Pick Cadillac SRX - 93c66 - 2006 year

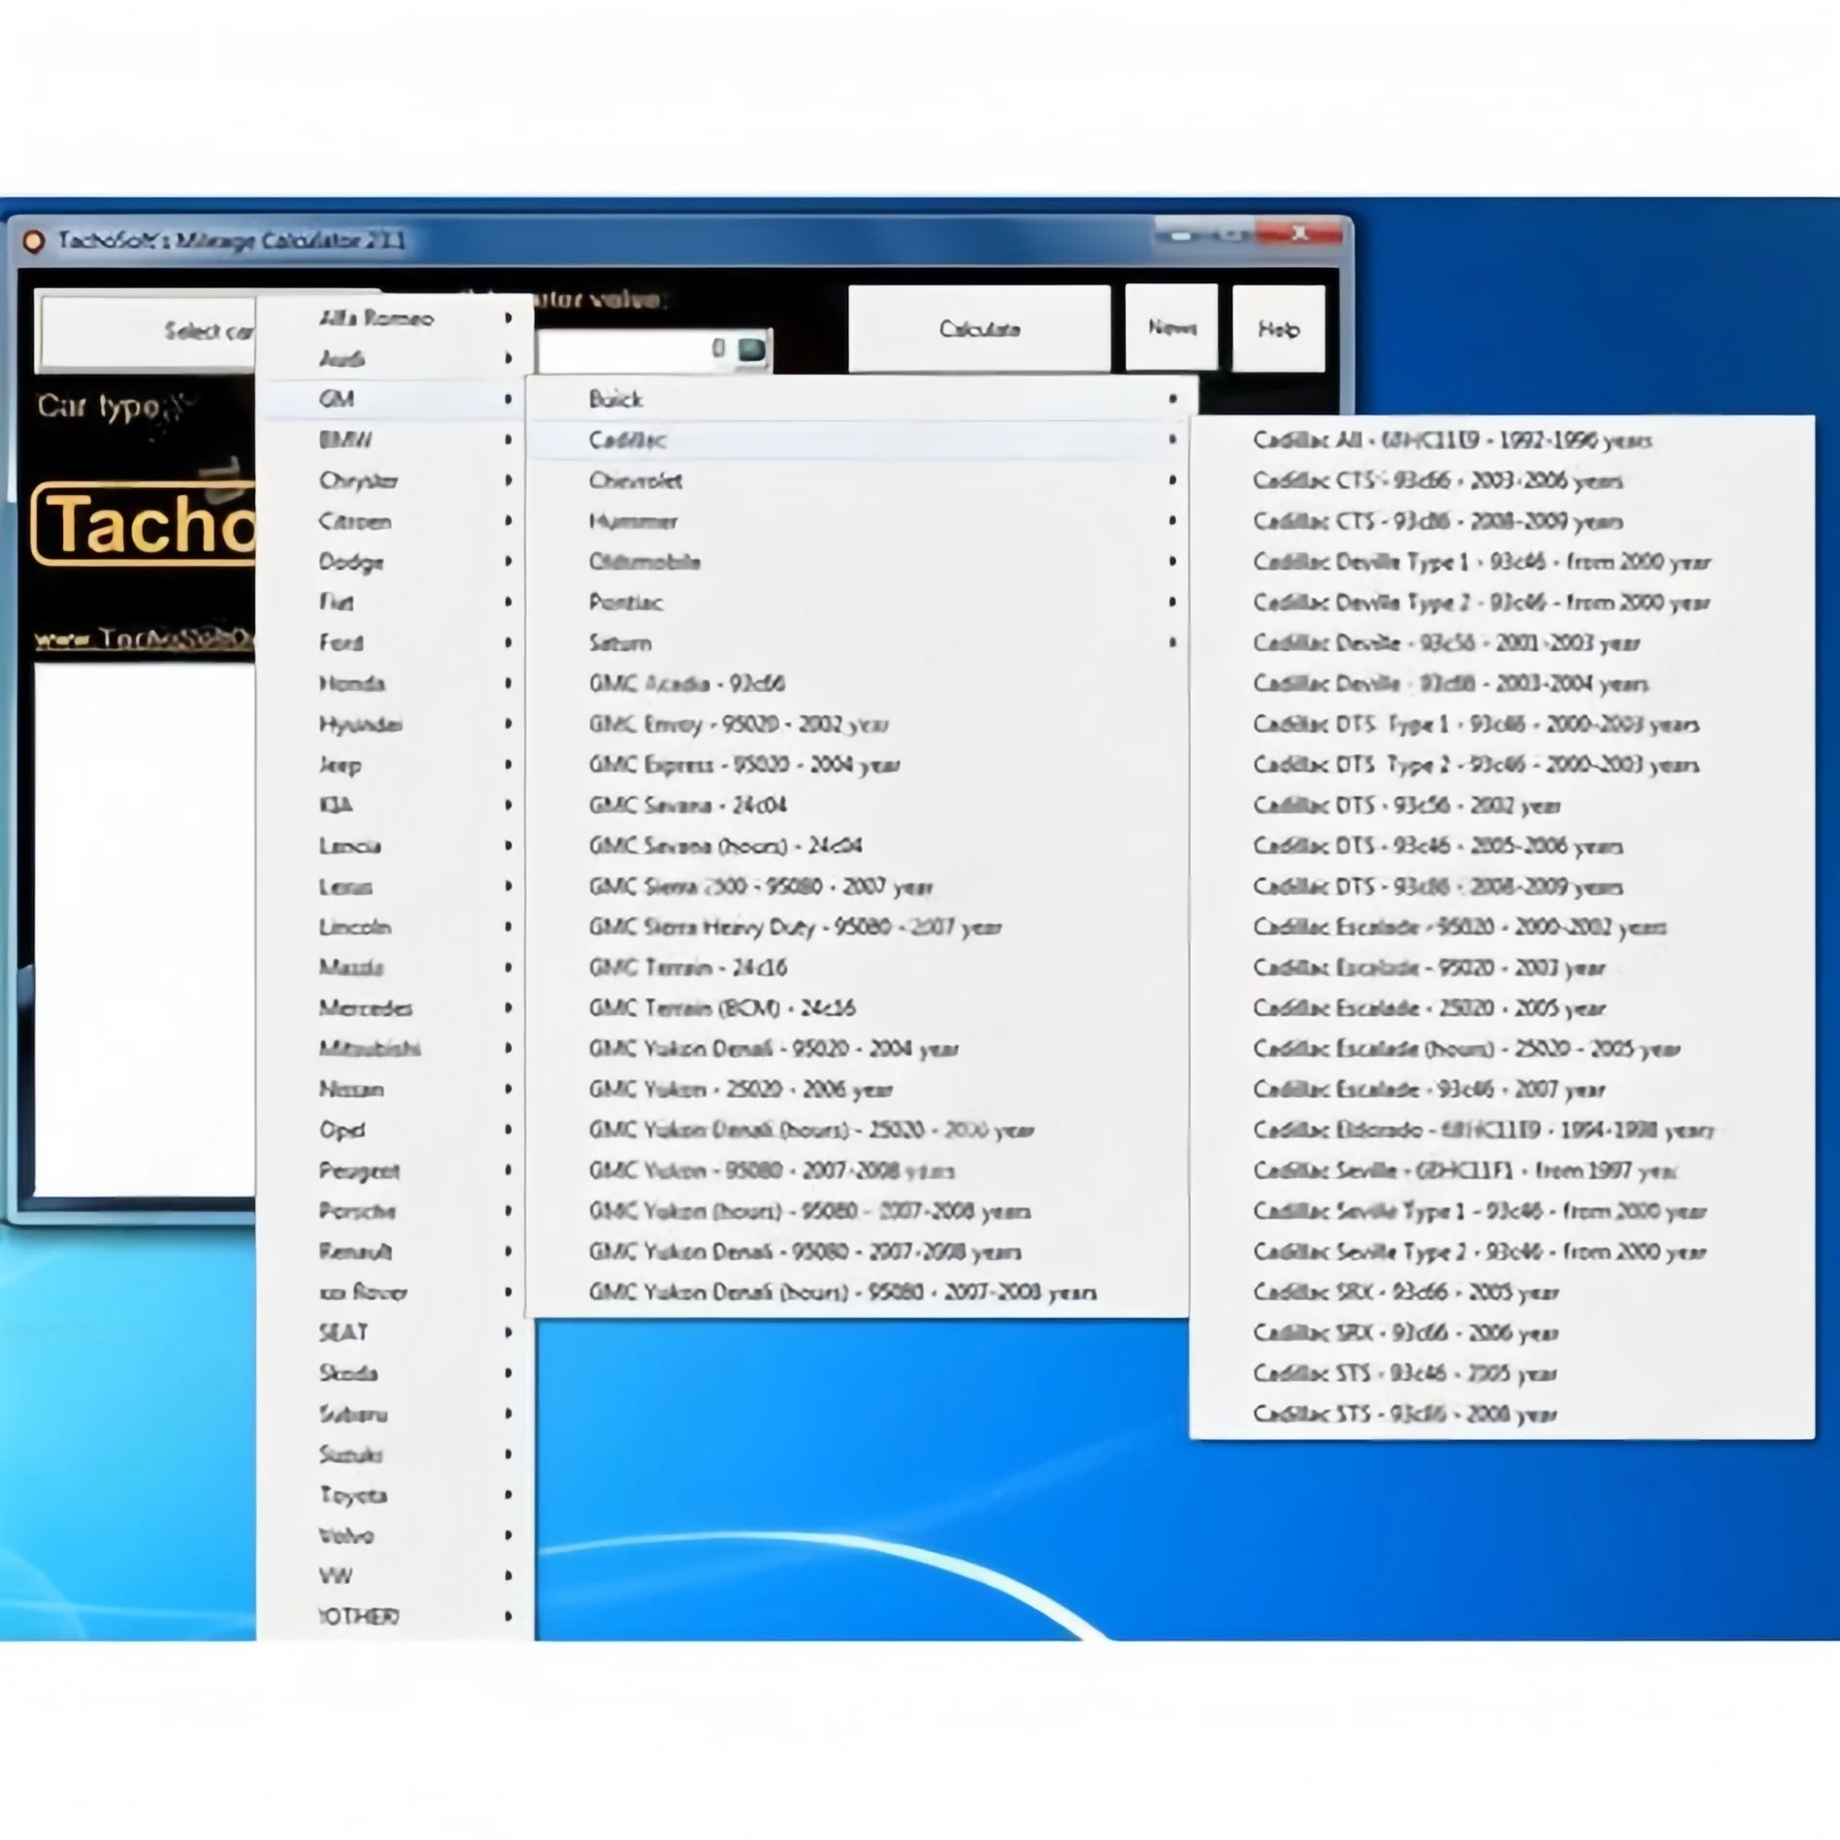tap(1502, 1332)
